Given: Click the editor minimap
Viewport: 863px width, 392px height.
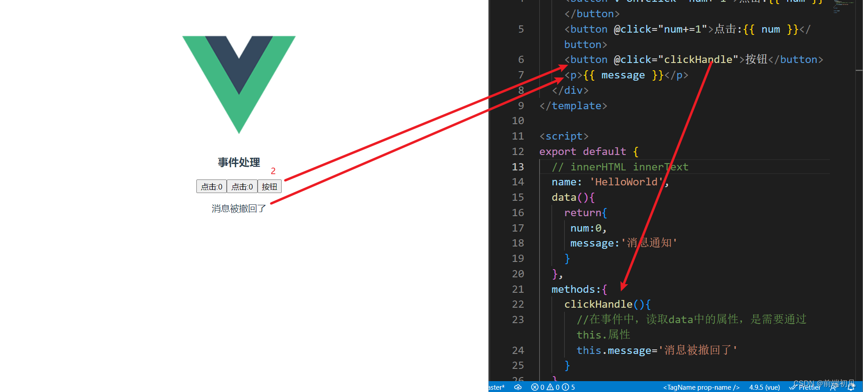Looking at the screenshot, I should (843, 7).
